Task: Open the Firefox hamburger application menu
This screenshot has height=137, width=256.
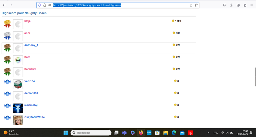Action: 251,5
